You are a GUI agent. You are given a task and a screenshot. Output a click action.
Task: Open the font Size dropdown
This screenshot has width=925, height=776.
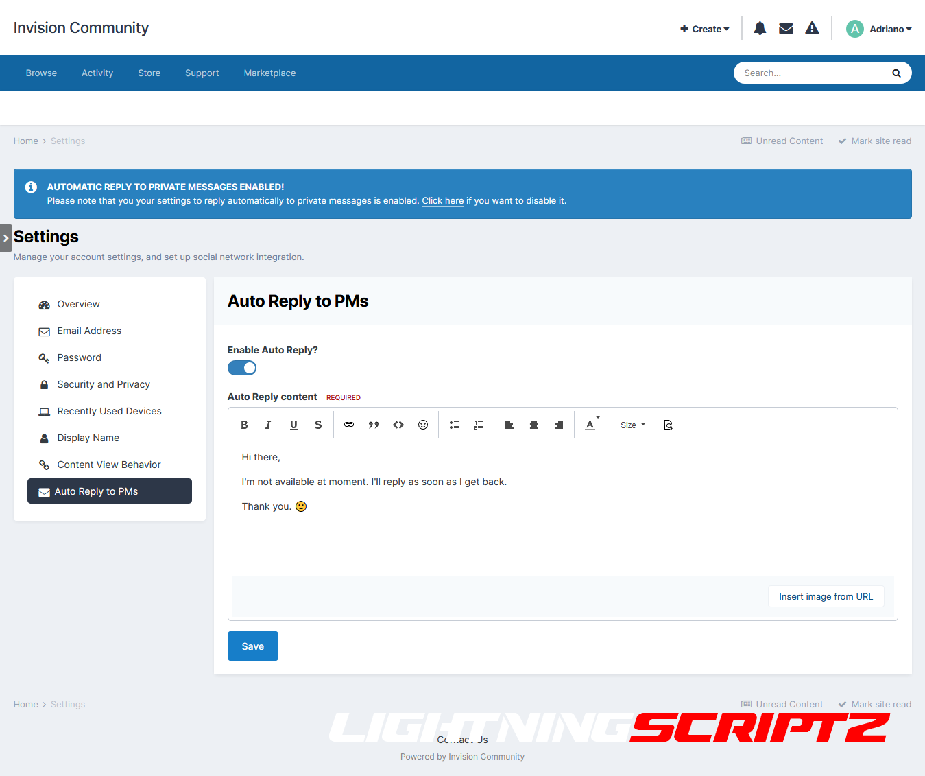632,425
